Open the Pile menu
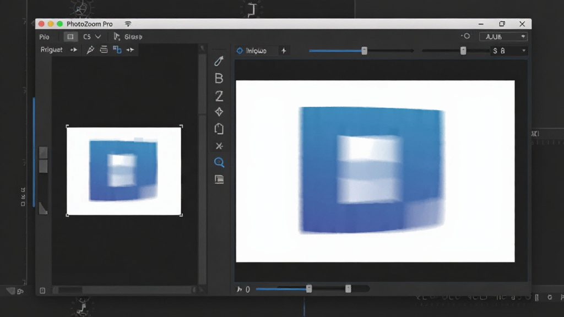Image resolution: width=564 pixels, height=317 pixels. click(44, 37)
